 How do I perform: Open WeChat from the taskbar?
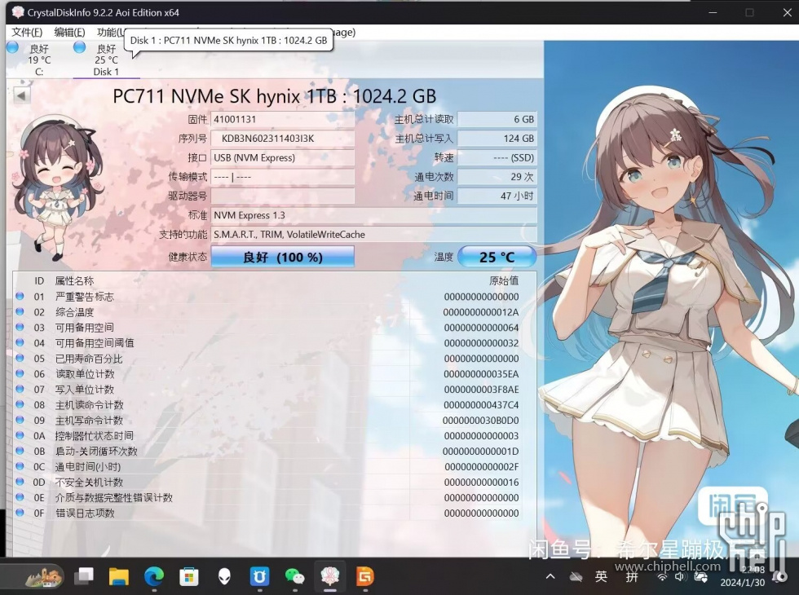pyautogui.click(x=294, y=576)
